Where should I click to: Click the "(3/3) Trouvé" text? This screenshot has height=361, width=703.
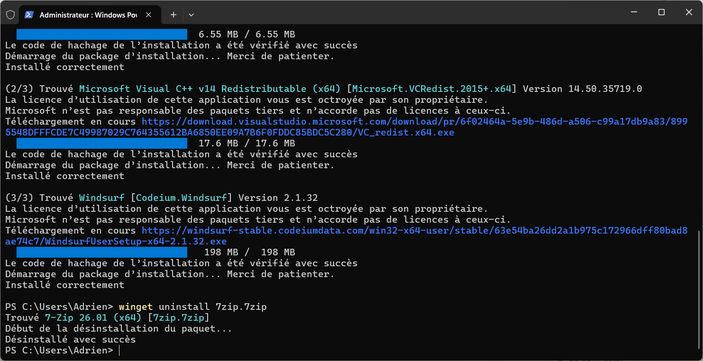39,198
